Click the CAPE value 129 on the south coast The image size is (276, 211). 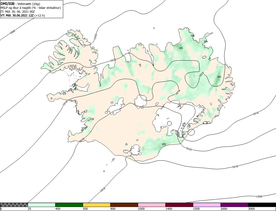click(164, 144)
